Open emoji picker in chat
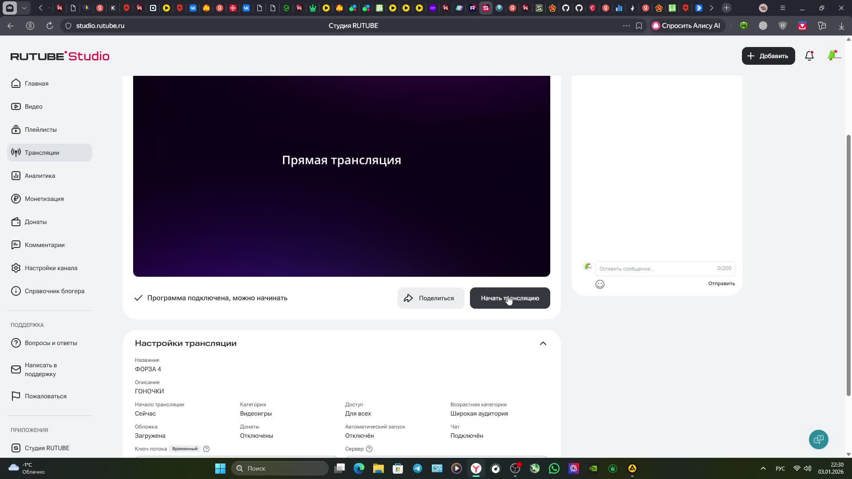 coord(600,284)
